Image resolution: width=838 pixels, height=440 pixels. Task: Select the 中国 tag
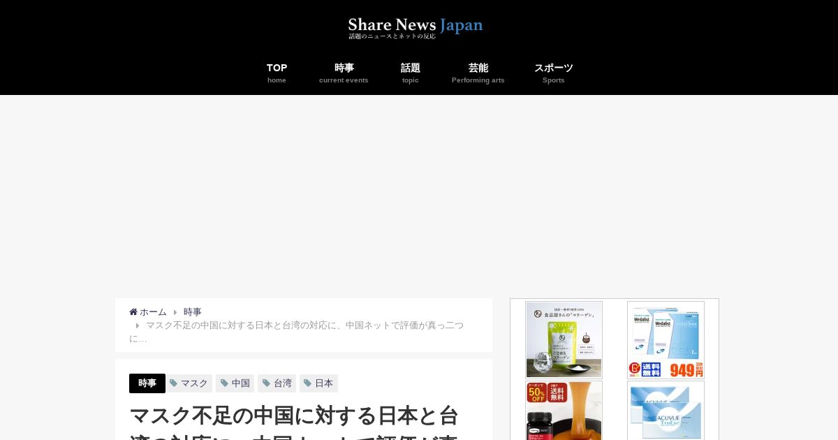tap(235, 383)
